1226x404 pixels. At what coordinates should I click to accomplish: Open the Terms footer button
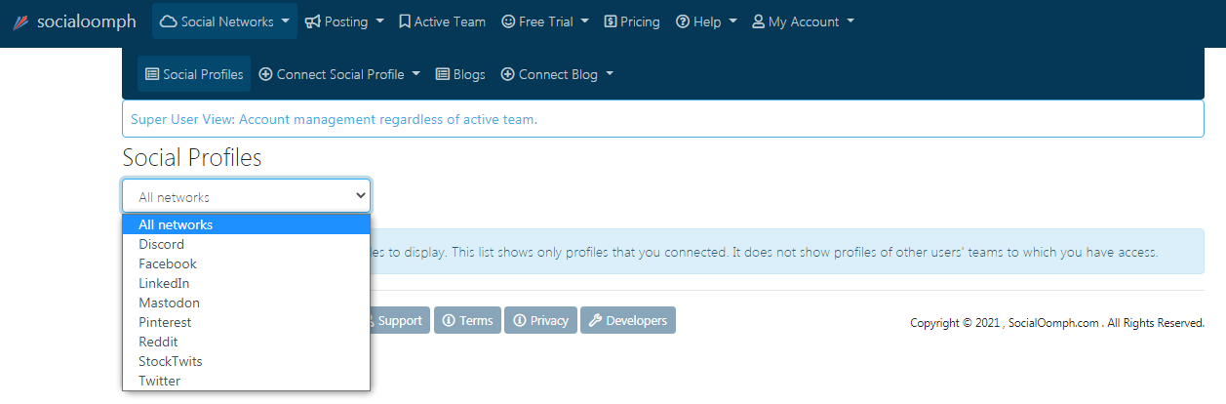pyautogui.click(x=467, y=320)
